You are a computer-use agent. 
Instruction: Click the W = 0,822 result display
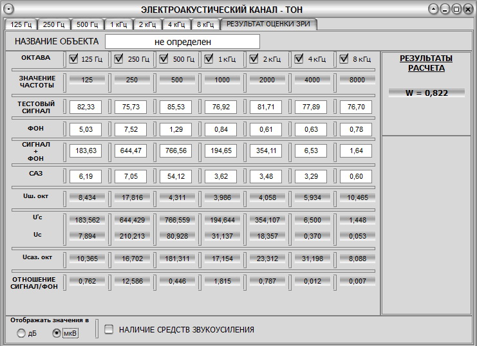click(426, 93)
